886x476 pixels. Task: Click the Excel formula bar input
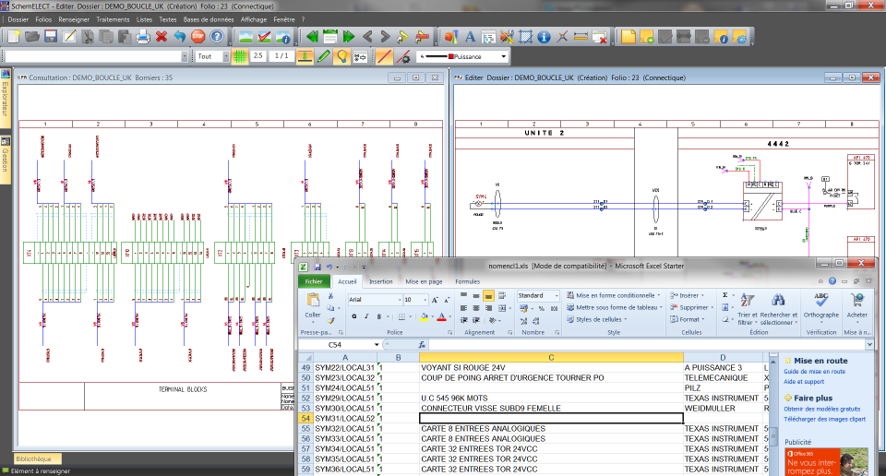pos(646,344)
